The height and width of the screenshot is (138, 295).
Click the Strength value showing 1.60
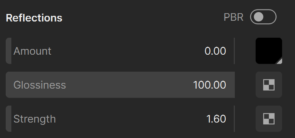pos(216,119)
